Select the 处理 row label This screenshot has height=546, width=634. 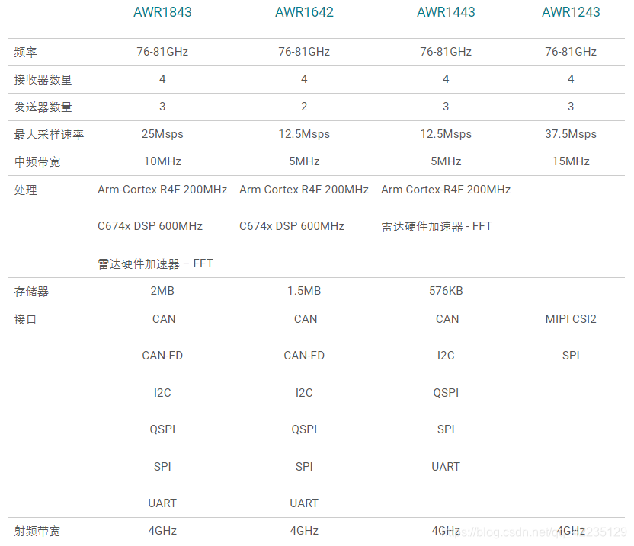coord(25,190)
